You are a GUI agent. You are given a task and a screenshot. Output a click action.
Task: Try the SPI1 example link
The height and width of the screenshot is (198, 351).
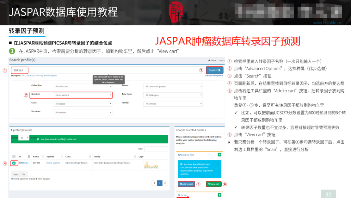coord(23,76)
